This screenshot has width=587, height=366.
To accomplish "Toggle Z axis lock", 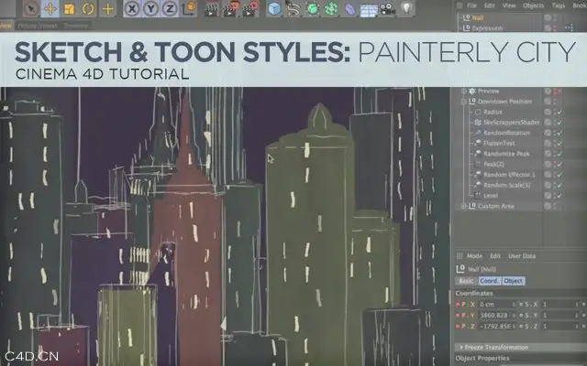I will tap(169, 8).
